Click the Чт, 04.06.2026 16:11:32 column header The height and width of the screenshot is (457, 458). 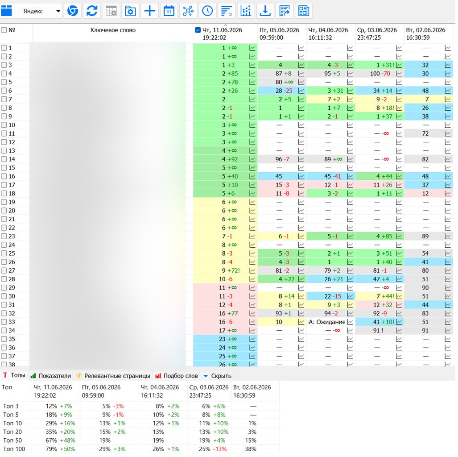[330, 33]
